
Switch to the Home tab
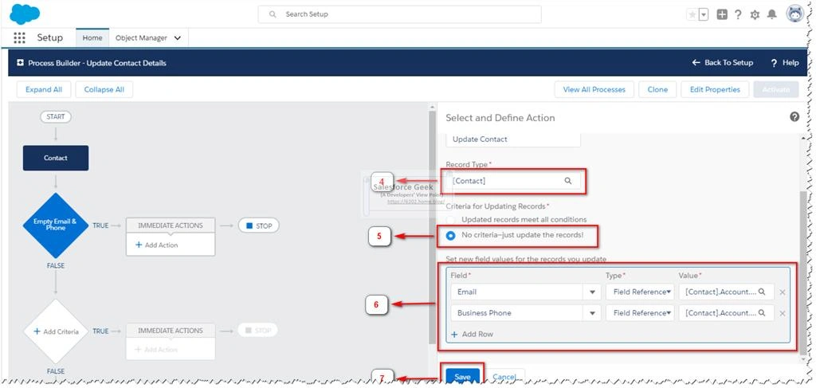(x=92, y=38)
